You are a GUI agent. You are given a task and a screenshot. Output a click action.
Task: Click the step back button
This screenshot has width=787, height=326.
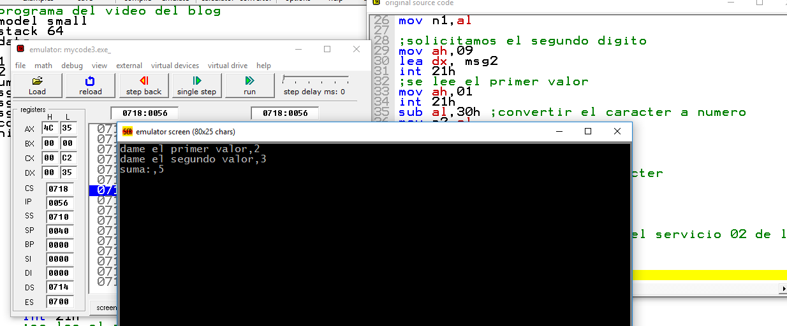tap(143, 86)
